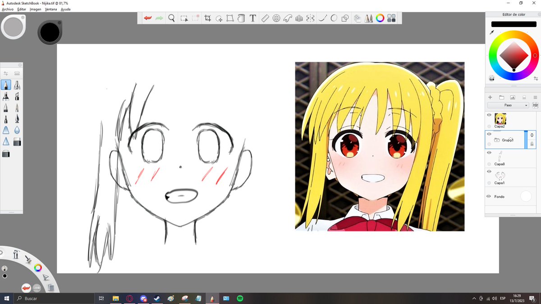The width and height of the screenshot is (541, 304).
Task: Open the Ventana menu
Action: coord(51,9)
